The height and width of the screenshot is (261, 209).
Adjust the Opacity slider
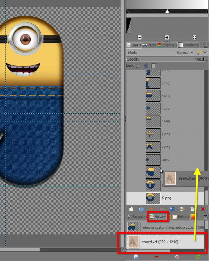(x=165, y=59)
